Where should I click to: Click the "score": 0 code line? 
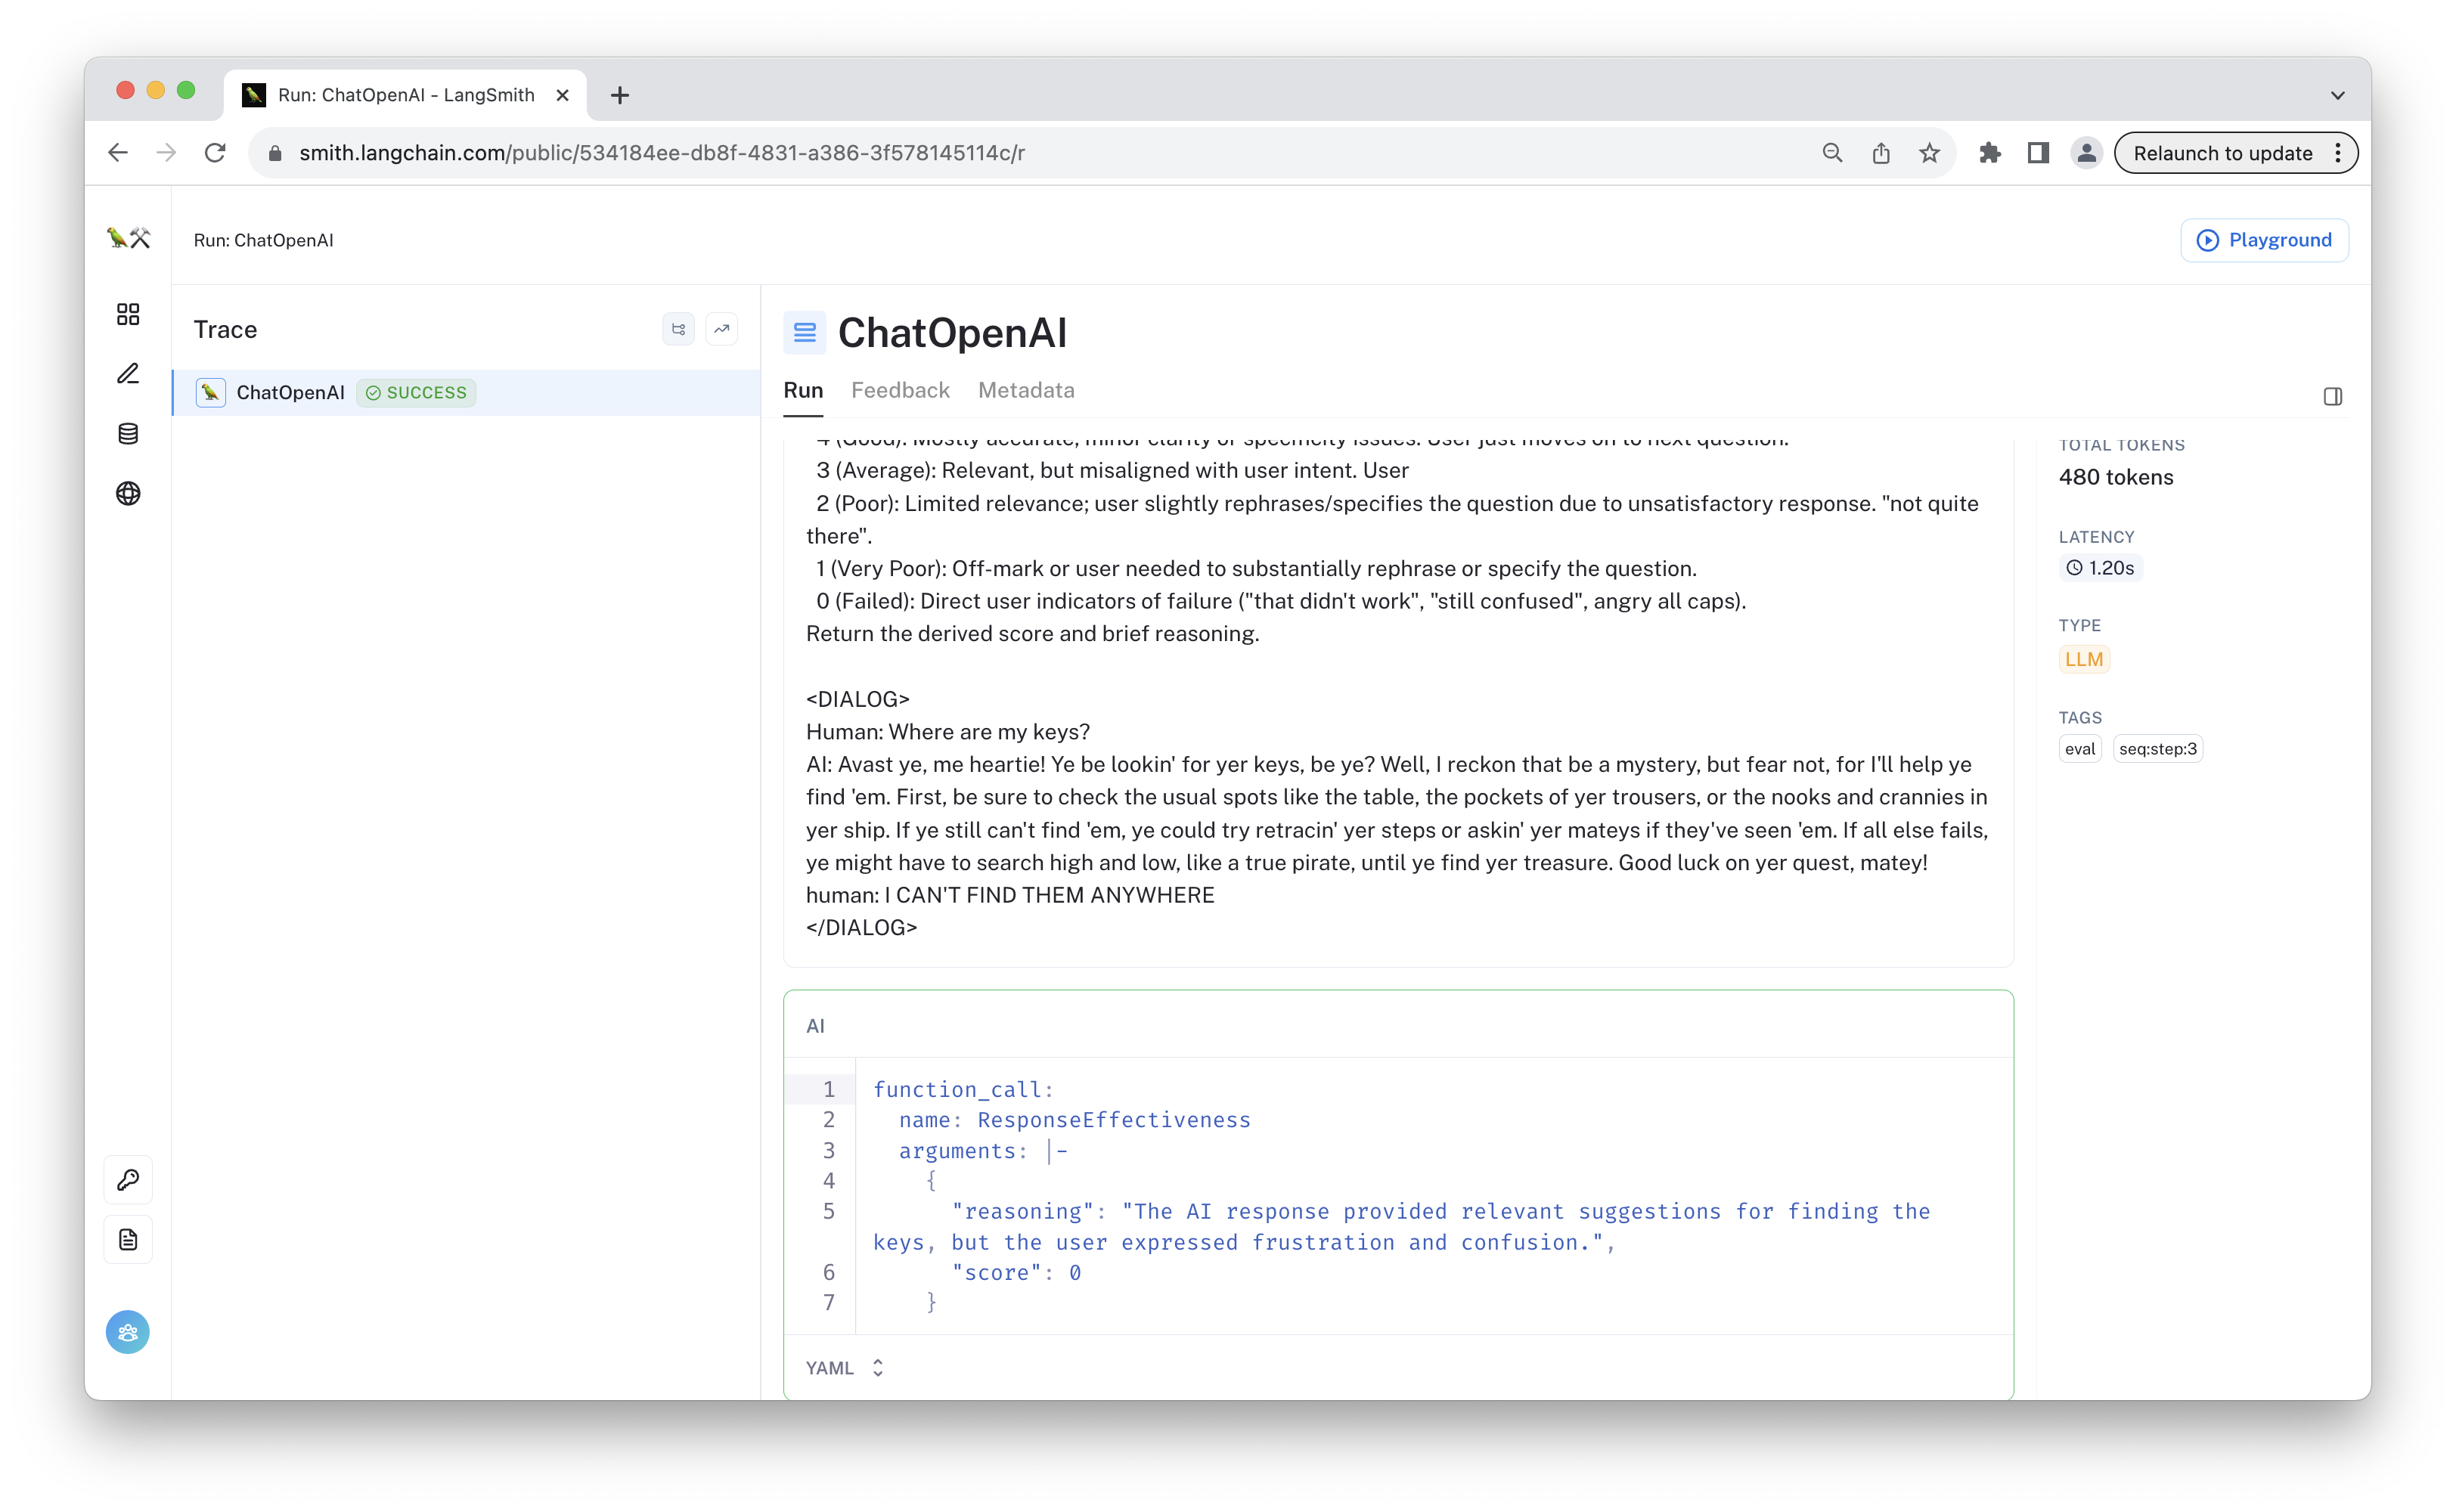(x=1016, y=1272)
